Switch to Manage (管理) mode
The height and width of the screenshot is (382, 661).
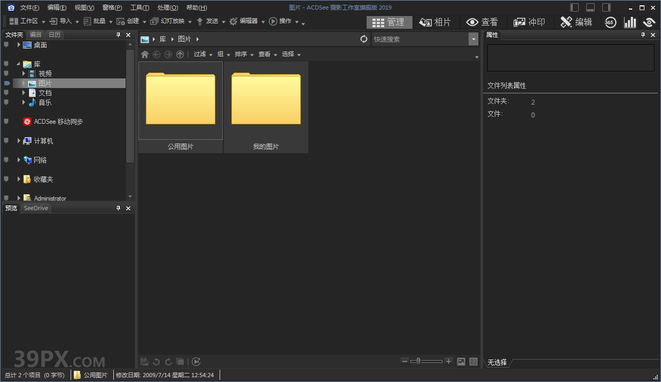390,22
